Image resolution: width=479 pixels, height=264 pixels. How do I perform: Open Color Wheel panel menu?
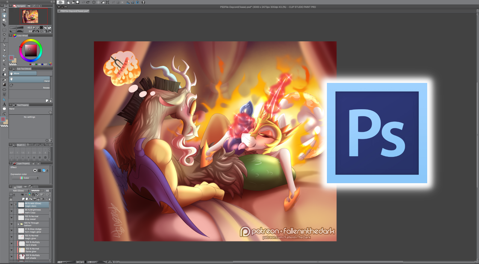(10, 35)
